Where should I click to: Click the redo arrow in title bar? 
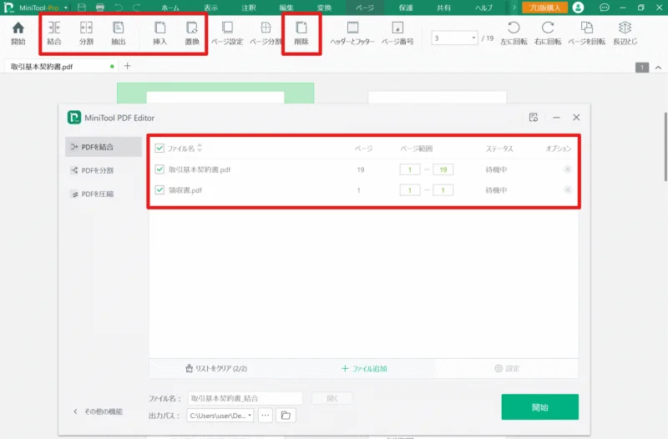(x=136, y=8)
